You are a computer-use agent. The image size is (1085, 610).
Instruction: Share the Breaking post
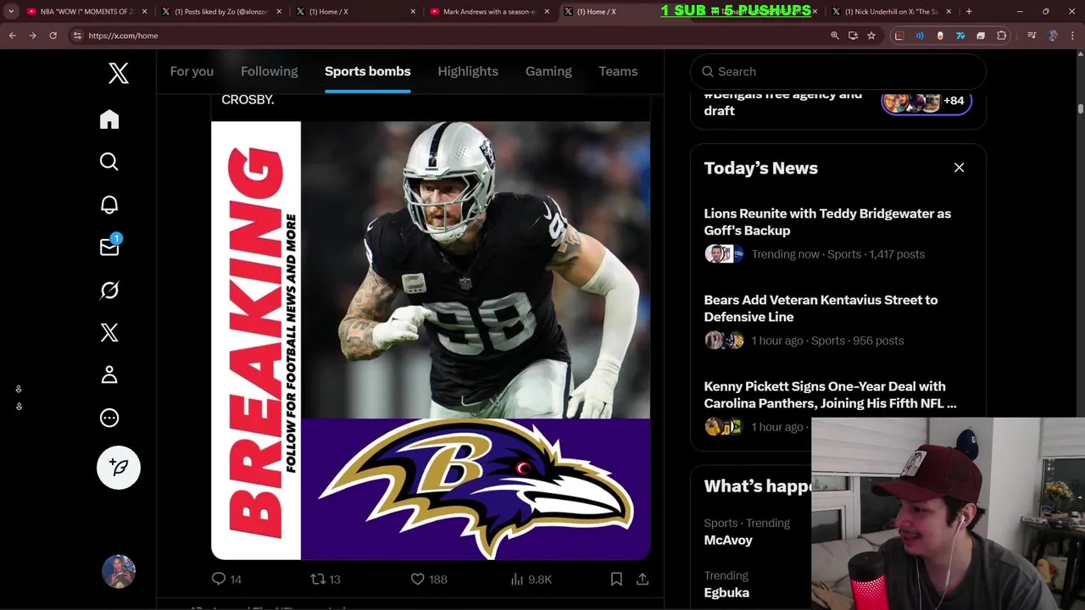643,579
